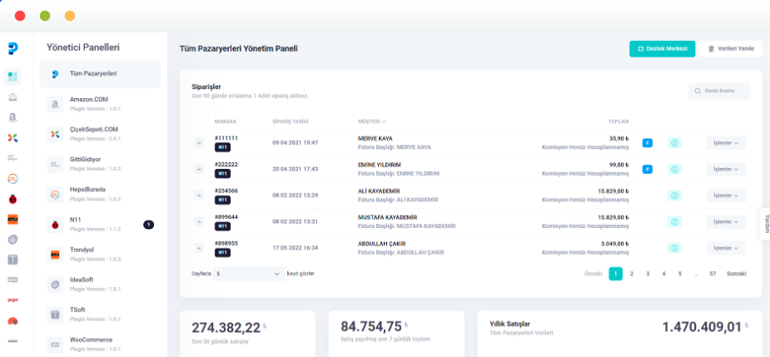
Task: Click the info icon for ABDULLAH ÇAKIR's order
Action: point(674,248)
